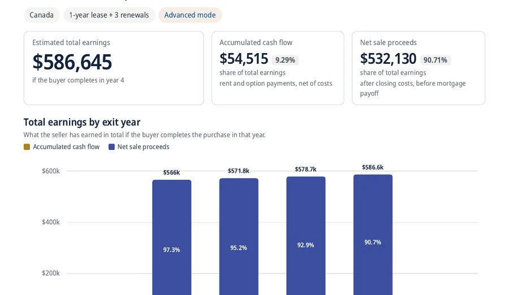Screen dimensions: 509x295
Task: Select the Net sale proceeds amount $532,130
Action: coord(388,59)
